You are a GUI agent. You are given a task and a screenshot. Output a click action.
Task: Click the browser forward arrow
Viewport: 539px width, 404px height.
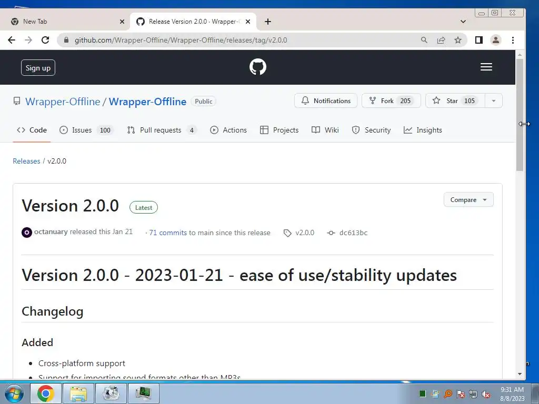(28, 40)
